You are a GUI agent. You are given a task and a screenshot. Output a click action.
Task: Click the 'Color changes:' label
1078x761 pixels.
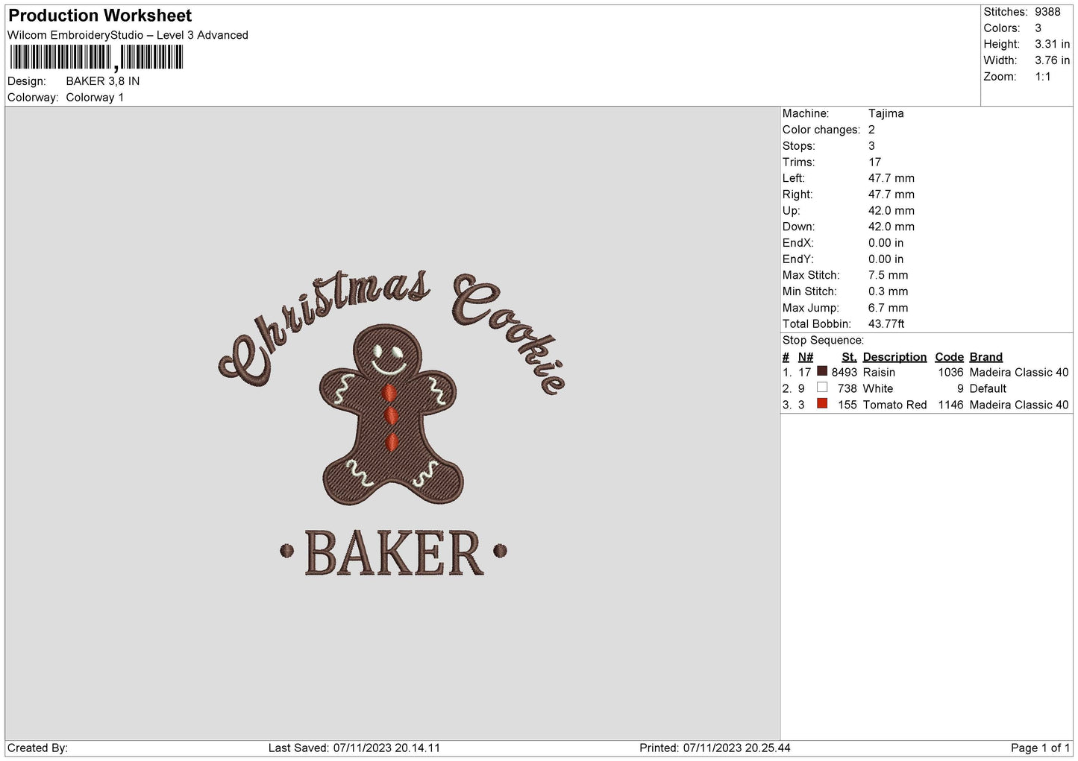[x=821, y=130]
